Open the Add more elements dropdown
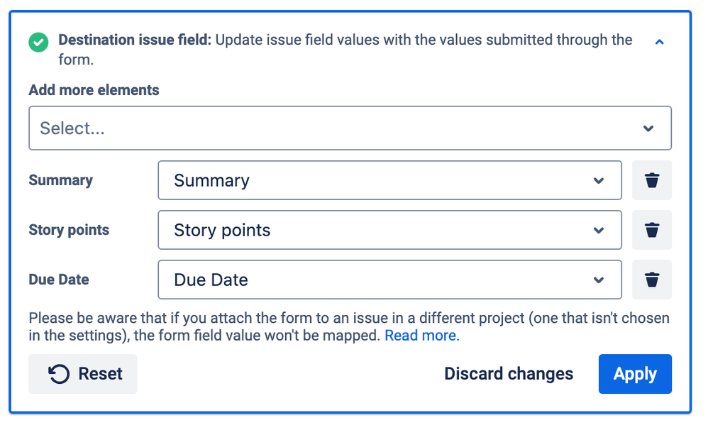The height and width of the screenshot is (425, 708). click(x=350, y=128)
